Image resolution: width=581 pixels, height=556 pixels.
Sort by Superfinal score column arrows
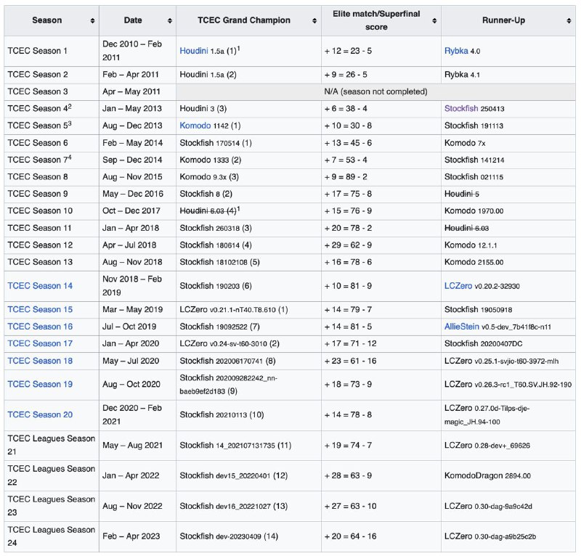(434, 21)
